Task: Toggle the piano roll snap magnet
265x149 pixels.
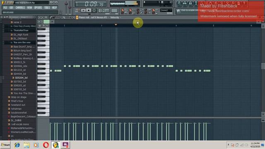Action: coord(46,17)
